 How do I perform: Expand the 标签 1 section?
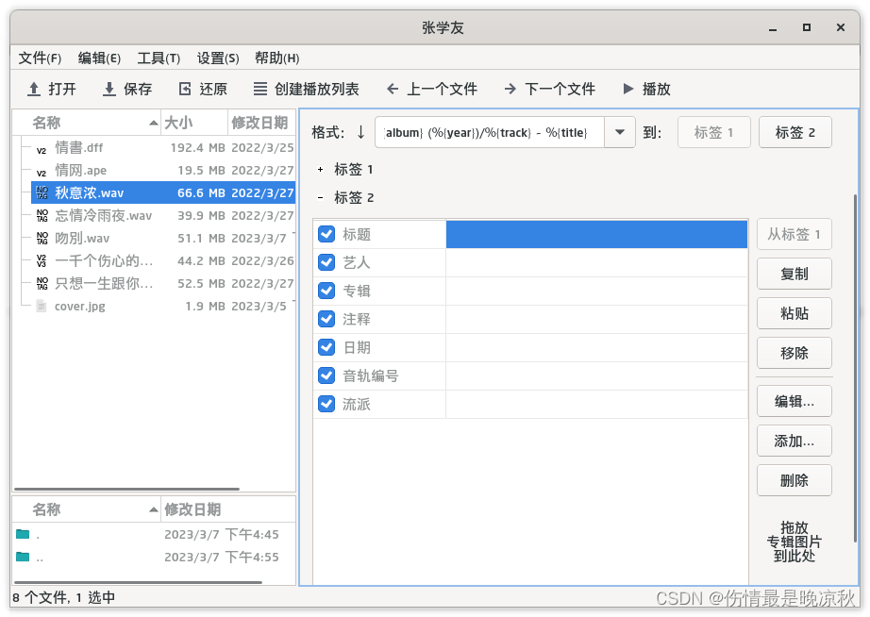pos(320,170)
